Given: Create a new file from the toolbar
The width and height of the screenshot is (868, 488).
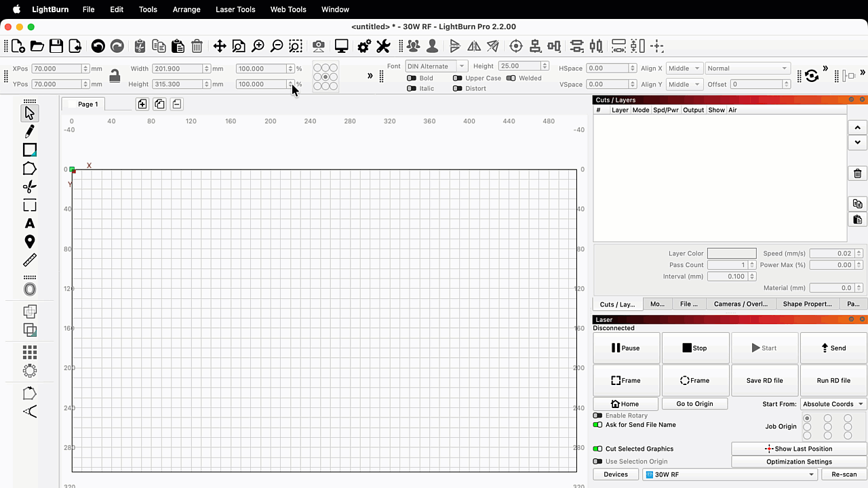Looking at the screenshot, I should [x=18, y=46].
